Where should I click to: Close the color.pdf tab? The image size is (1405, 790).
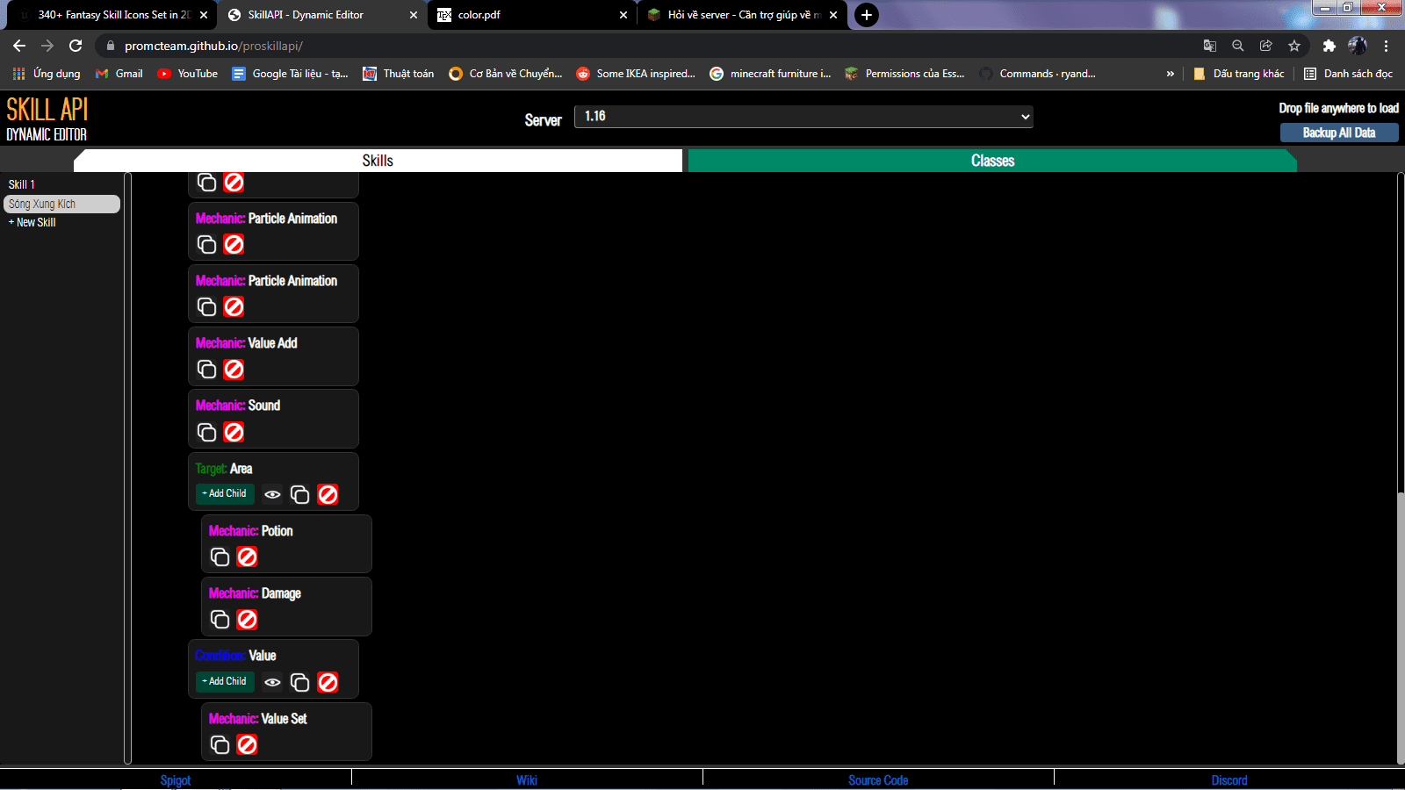coord(623,15)
